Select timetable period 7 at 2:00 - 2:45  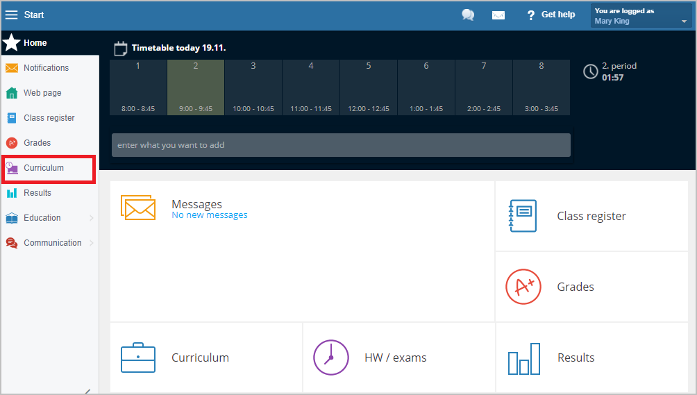[484, 87]
